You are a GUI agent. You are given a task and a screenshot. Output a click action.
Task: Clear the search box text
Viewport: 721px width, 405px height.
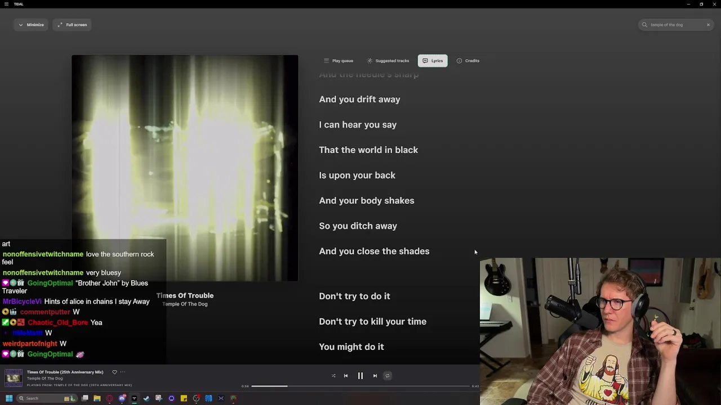[708, 25]
